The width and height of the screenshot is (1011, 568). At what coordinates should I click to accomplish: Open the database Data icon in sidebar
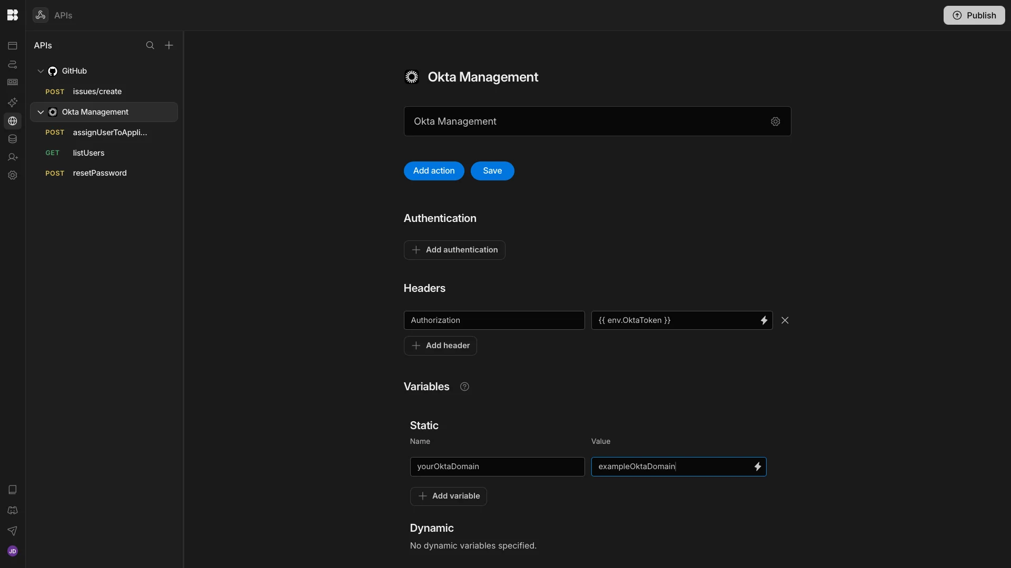point(13,139)
